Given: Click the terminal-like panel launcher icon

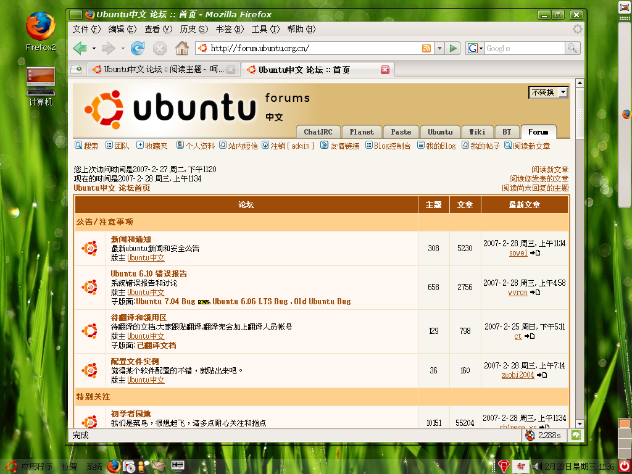Looking at the screenshot, I should 178,467.
